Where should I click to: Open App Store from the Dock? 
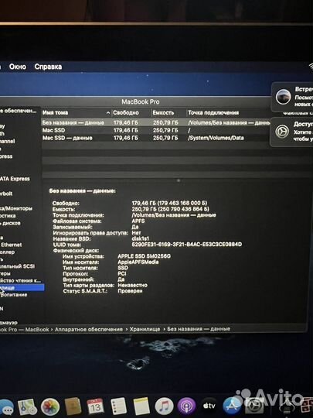pyautogui.click(x=232, y=406)
